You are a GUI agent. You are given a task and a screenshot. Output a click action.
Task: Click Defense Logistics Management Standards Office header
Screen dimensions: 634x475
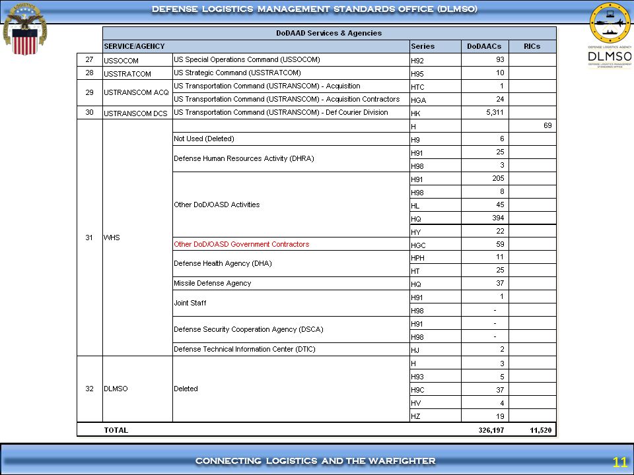pos(314,9)
